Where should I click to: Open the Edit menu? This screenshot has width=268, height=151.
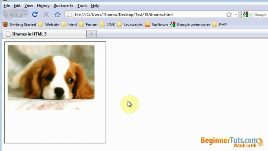[17, 5]
